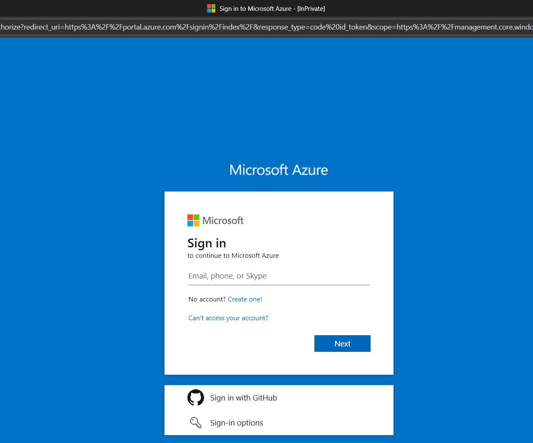This screenshot has height=443, width=533.
Task: Click the 'Sign in' heading text
Action: tap(207, 243)
